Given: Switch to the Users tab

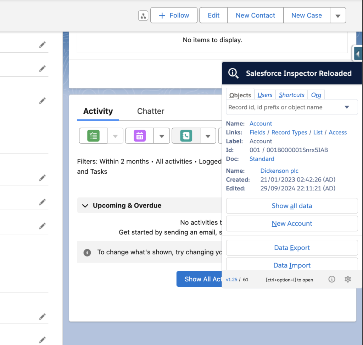Looking at the screenshot, I should (x=265, y=95).
